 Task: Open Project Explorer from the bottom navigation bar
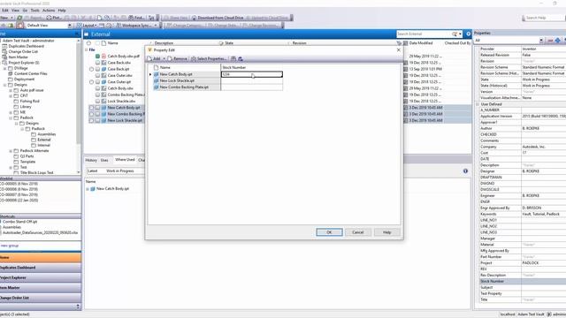click(x=41, y=277)
